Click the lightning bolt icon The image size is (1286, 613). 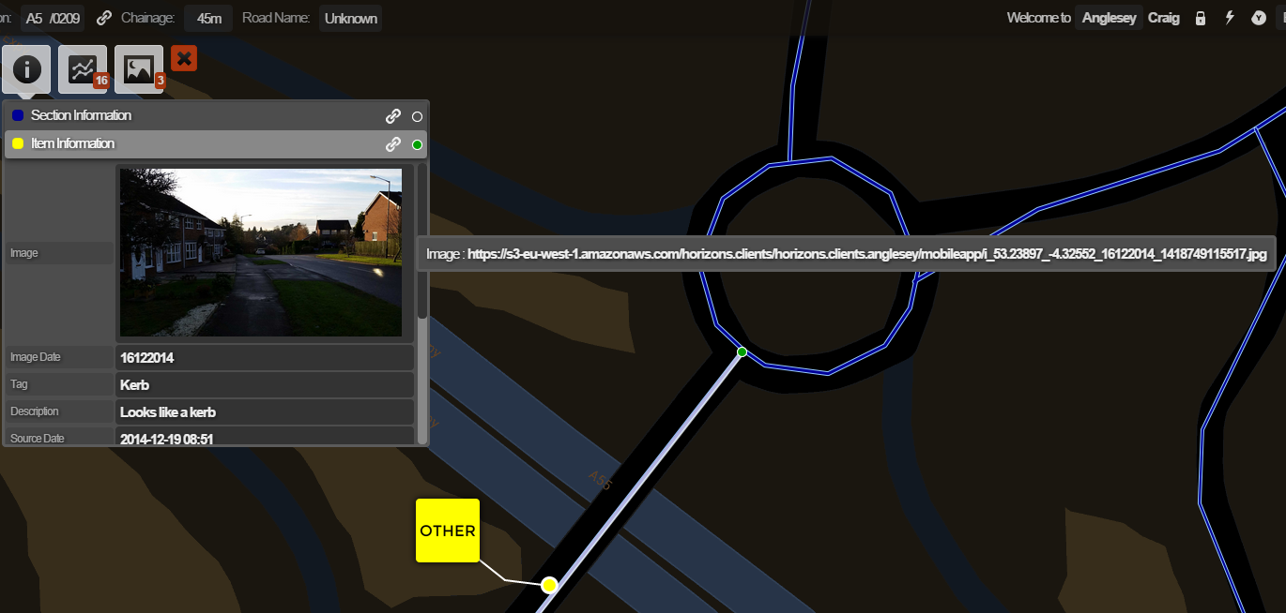click(1229, 18)
